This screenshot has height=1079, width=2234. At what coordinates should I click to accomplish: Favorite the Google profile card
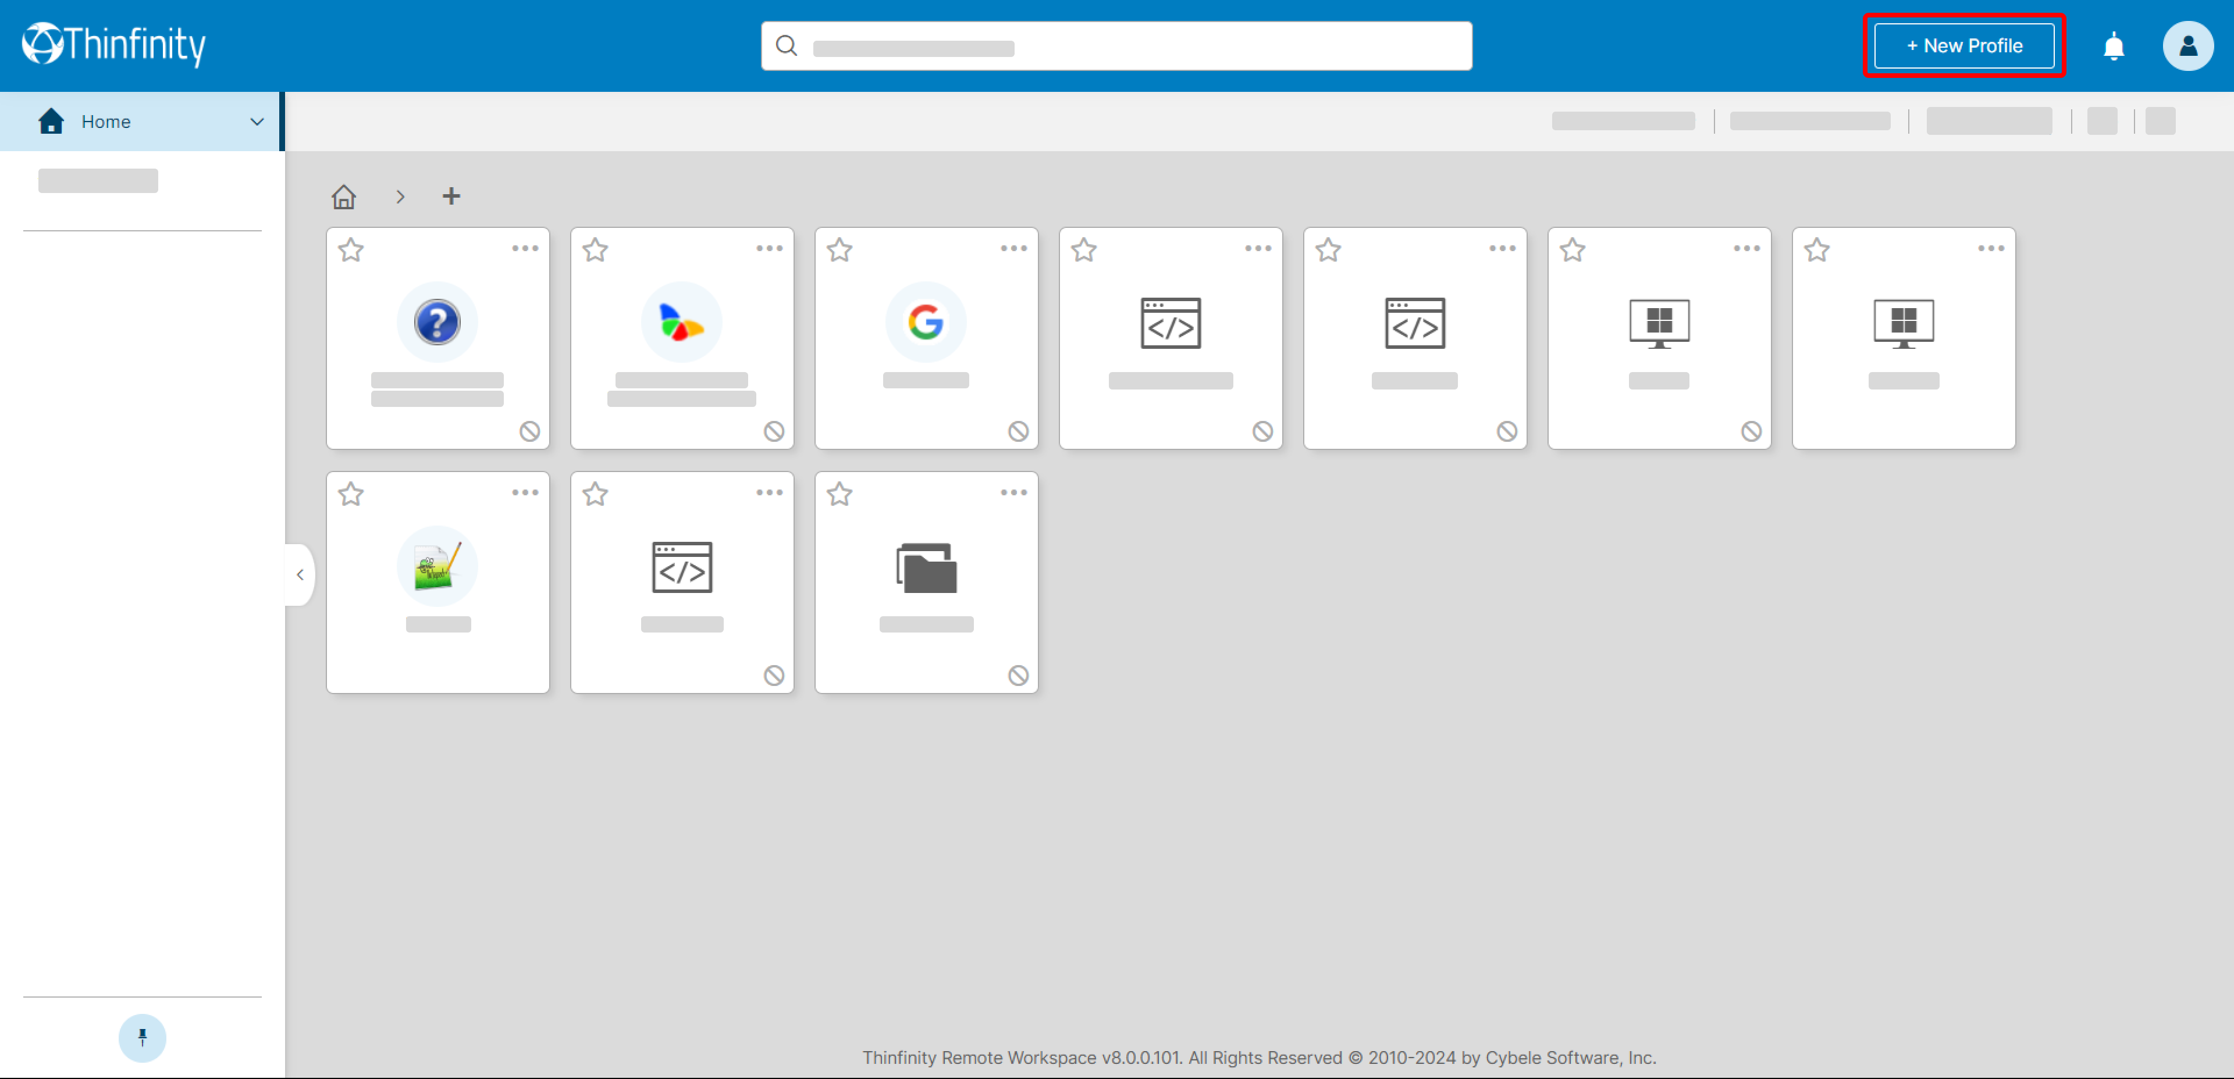pyautogui.click(x=839, y=251)
